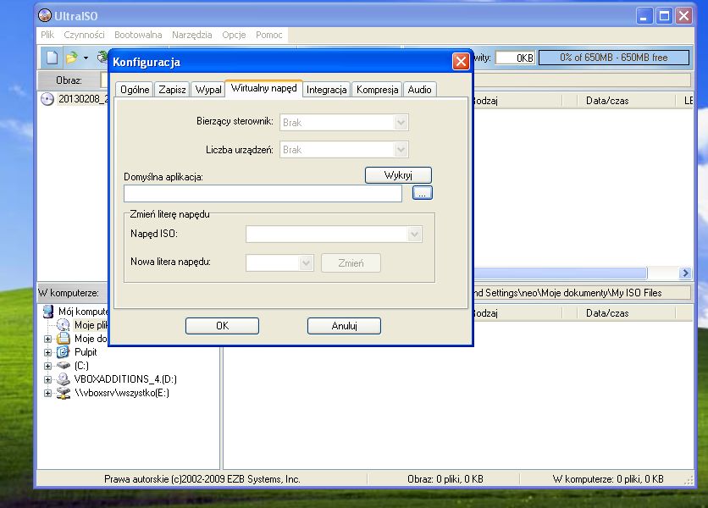Screen dimensions: 708x508
Task: Click the Pulpit desktop icon in the tree
Action: pos(64,351)
